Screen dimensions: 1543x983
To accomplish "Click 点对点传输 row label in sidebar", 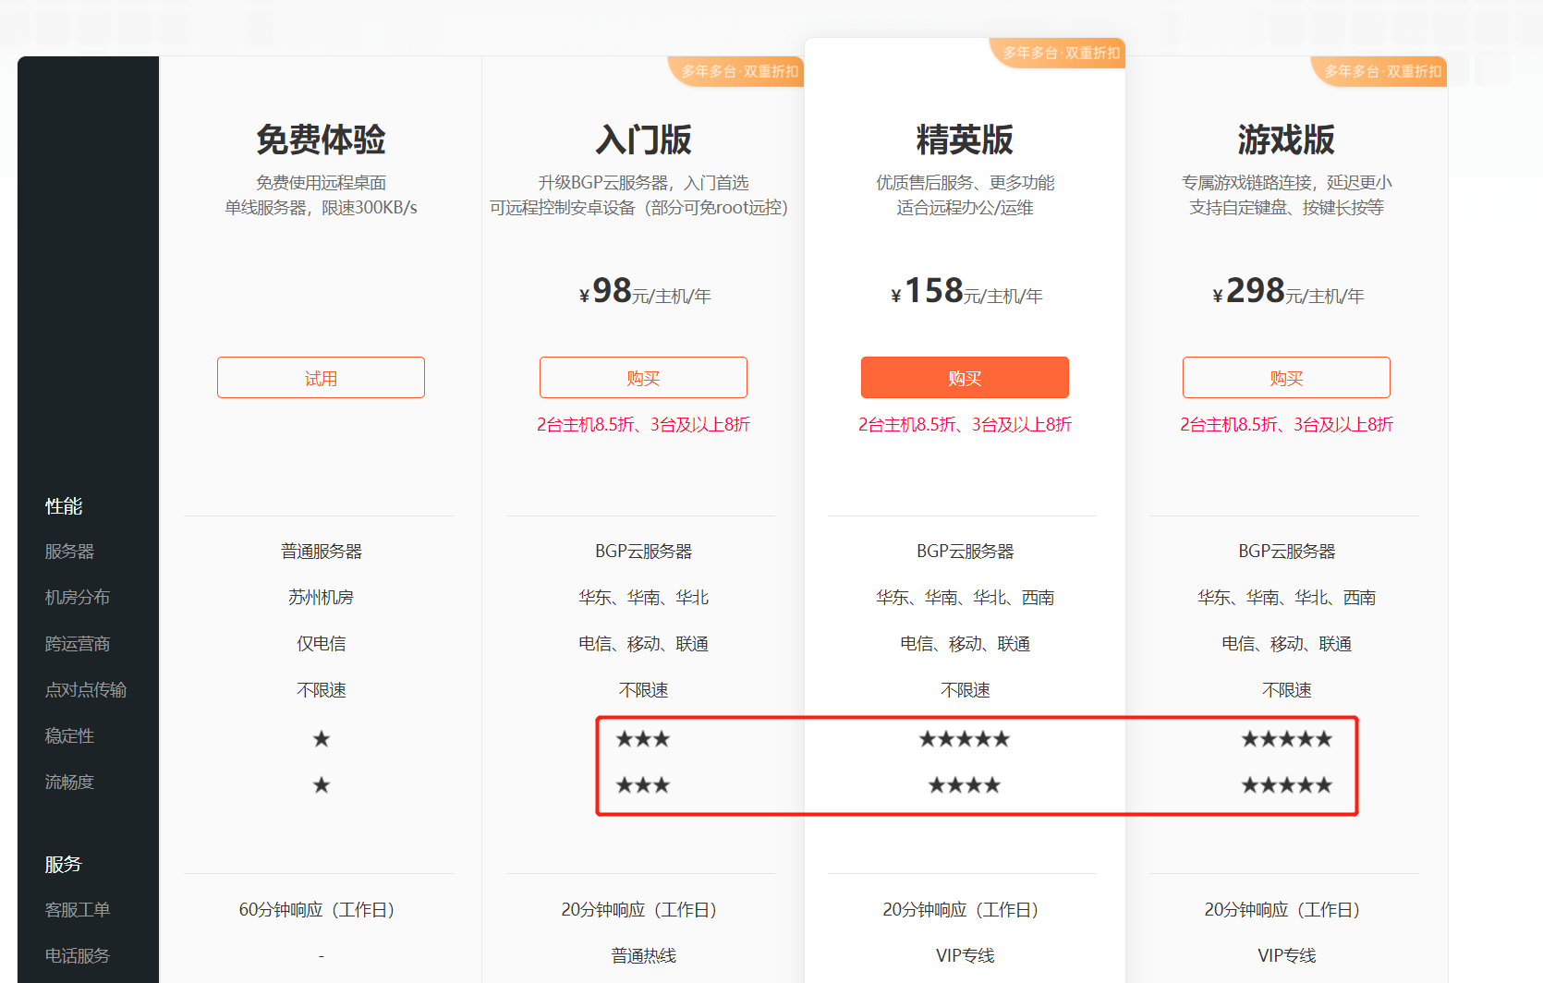I will click(x=86, y=690).
